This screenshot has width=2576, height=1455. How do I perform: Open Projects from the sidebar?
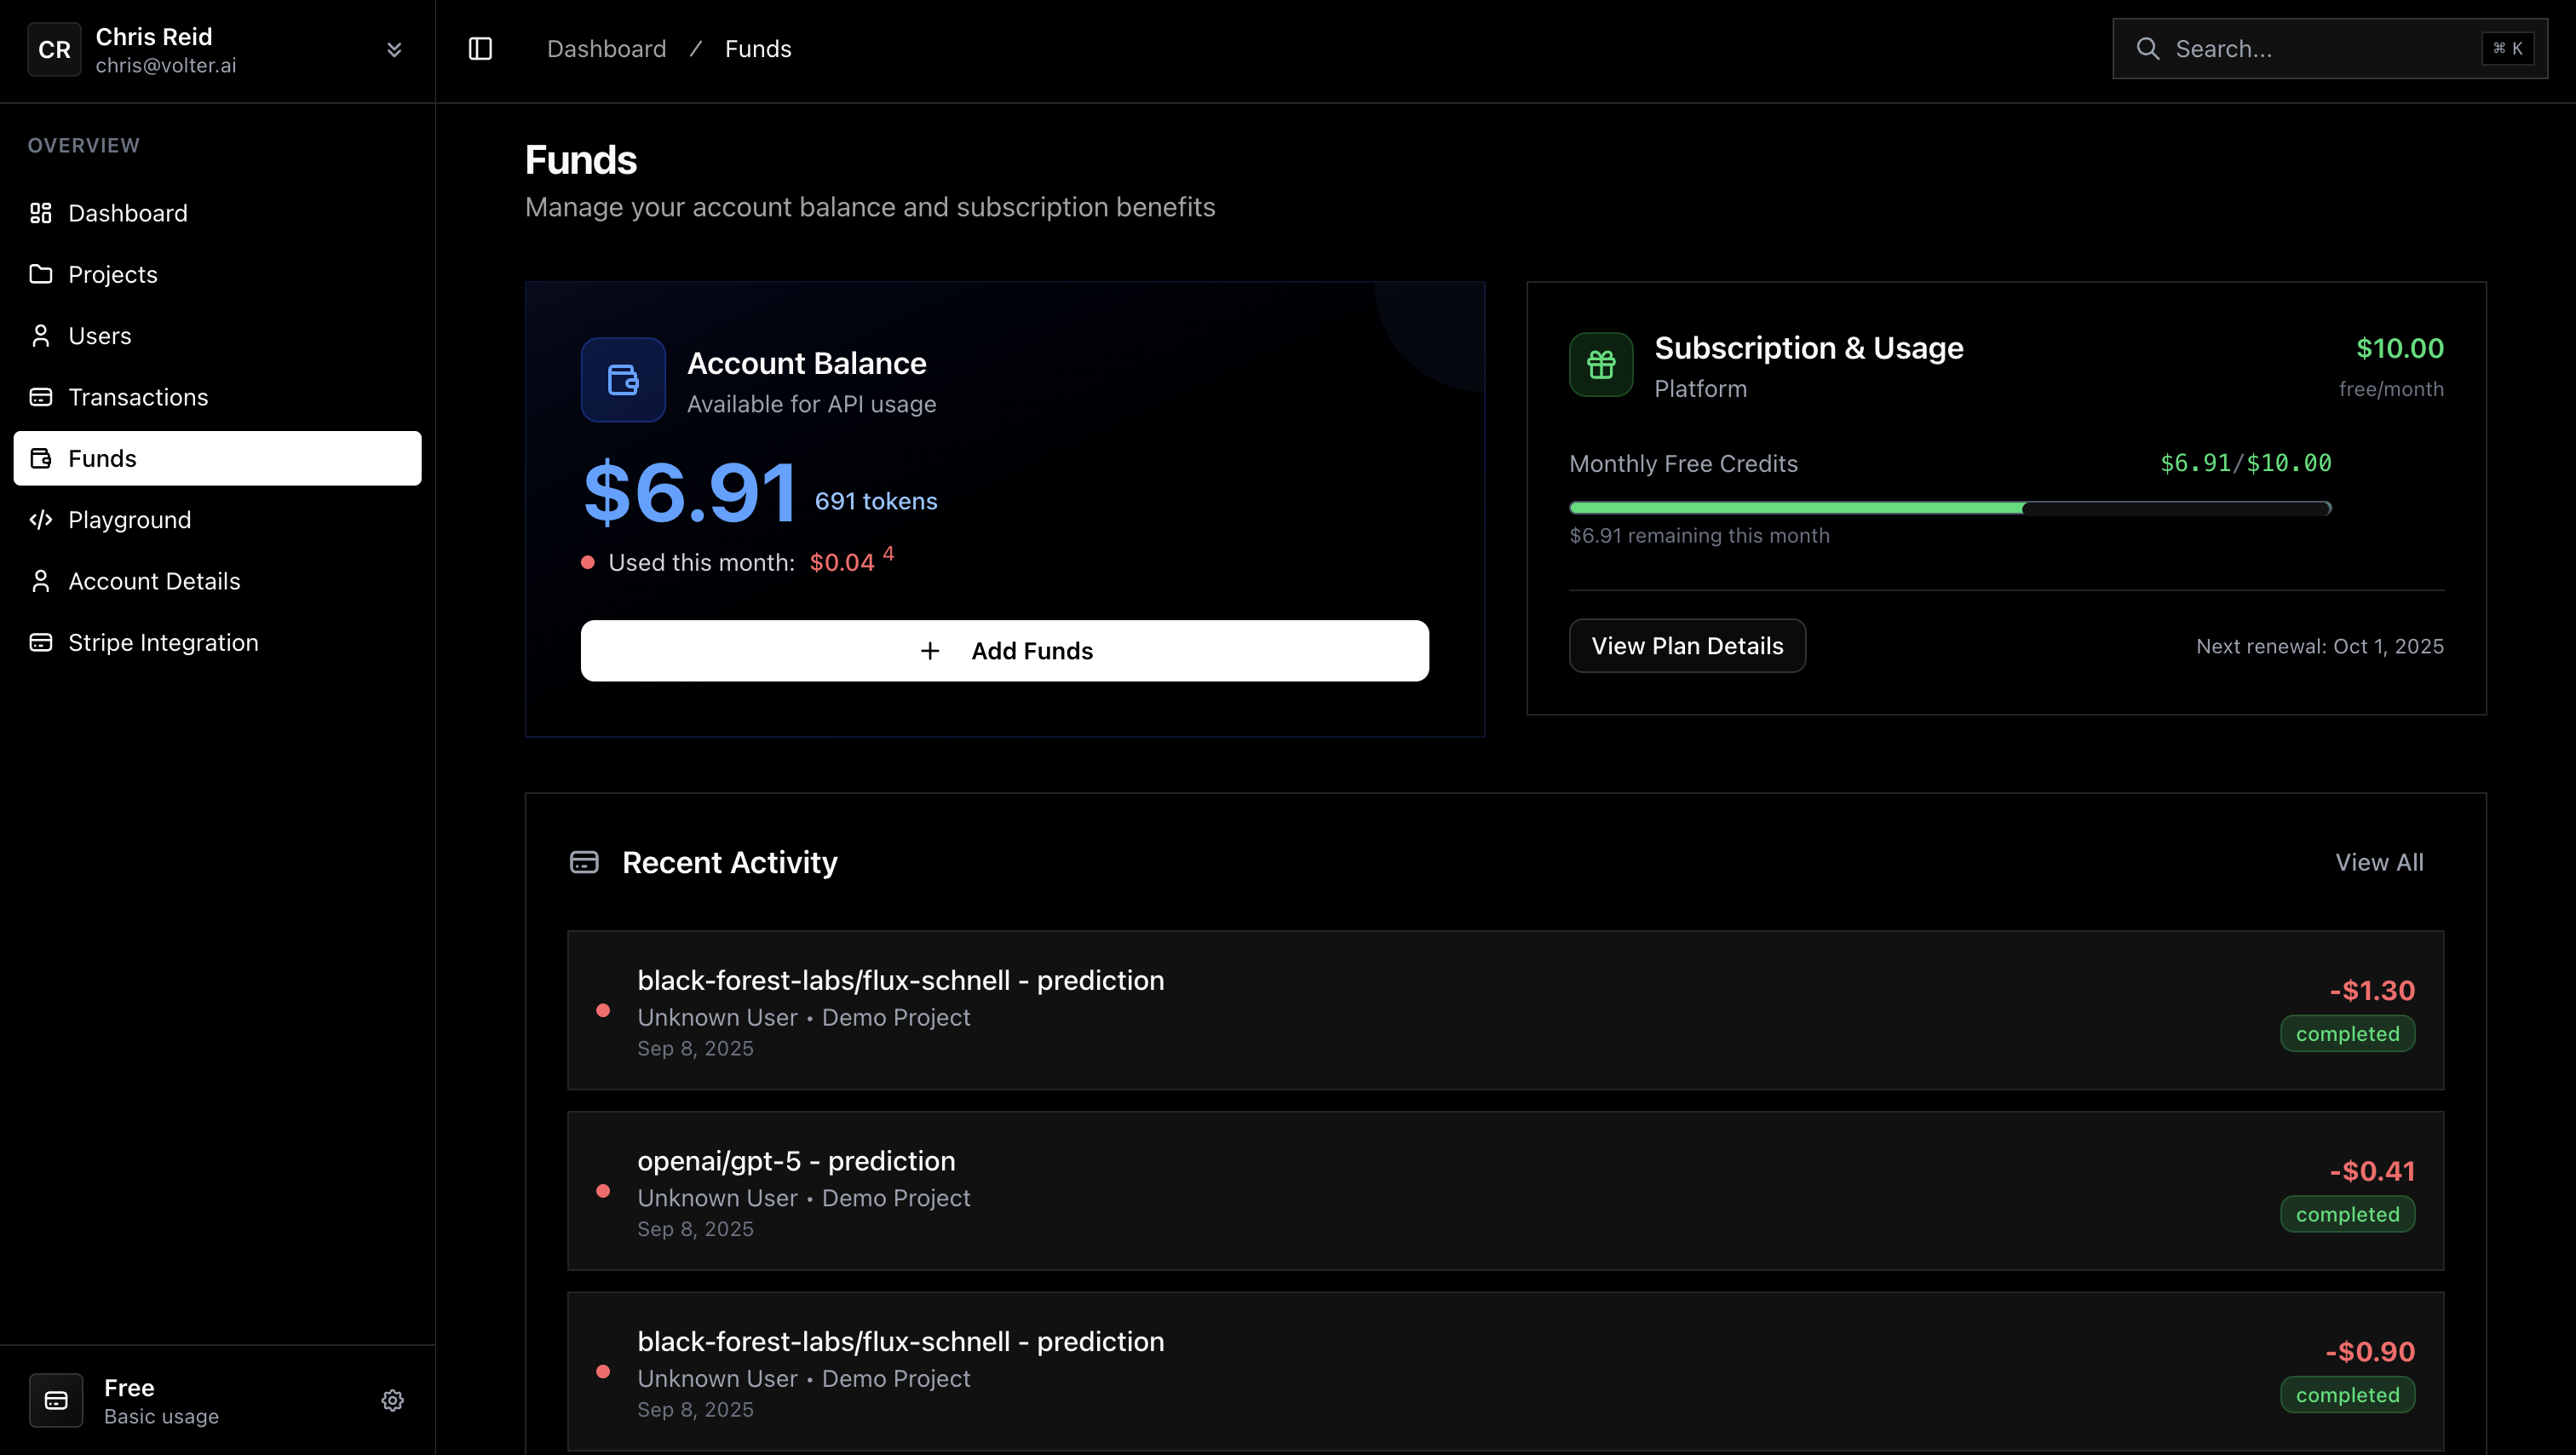click(x=218, y=274)
